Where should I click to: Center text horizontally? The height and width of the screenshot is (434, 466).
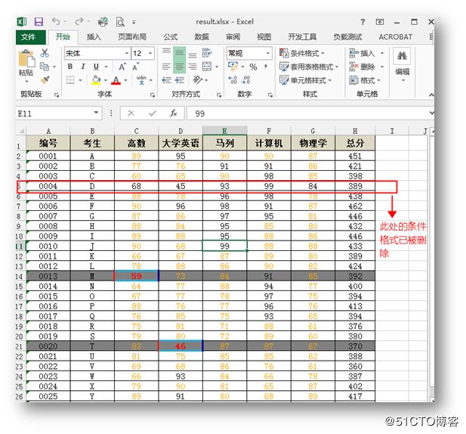179,67
